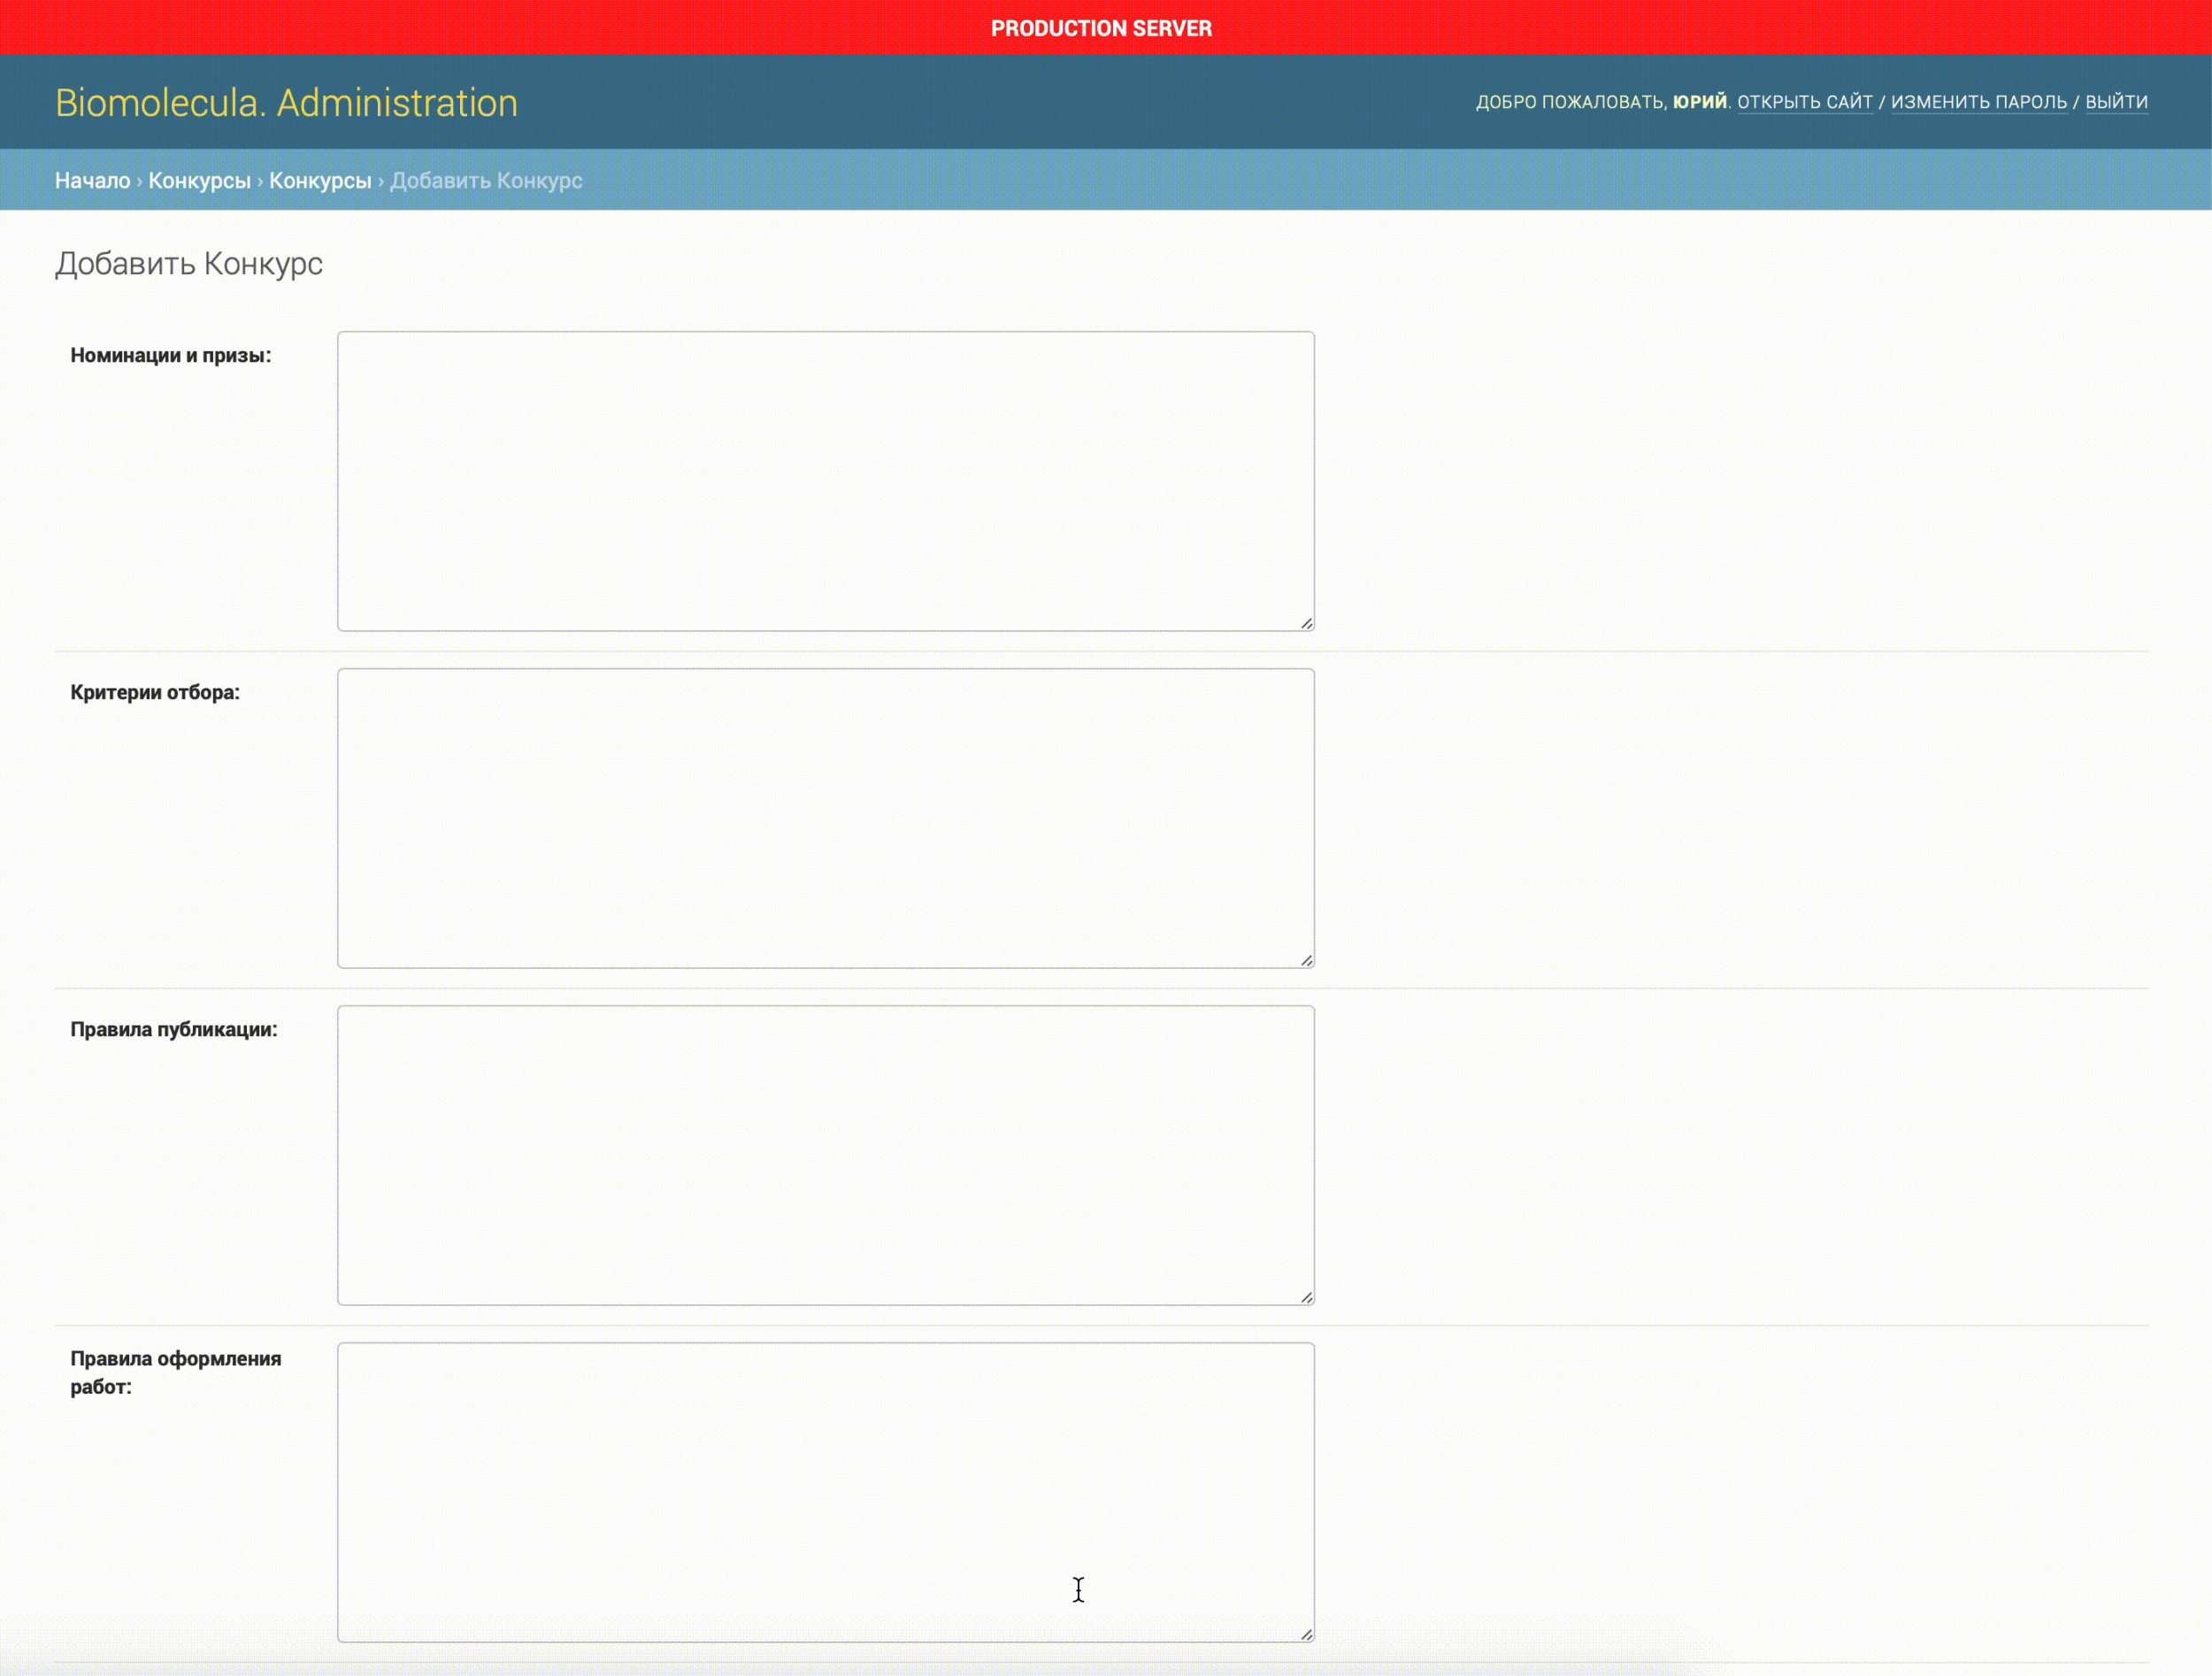Open the ОТКРЫТЬ САЙТ link
2212x1676 pixels.
click(x=1804, y=102)
